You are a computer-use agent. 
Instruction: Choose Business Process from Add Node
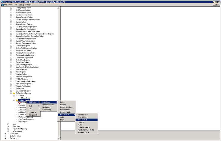pyautogui.click(x=49, y=105)
